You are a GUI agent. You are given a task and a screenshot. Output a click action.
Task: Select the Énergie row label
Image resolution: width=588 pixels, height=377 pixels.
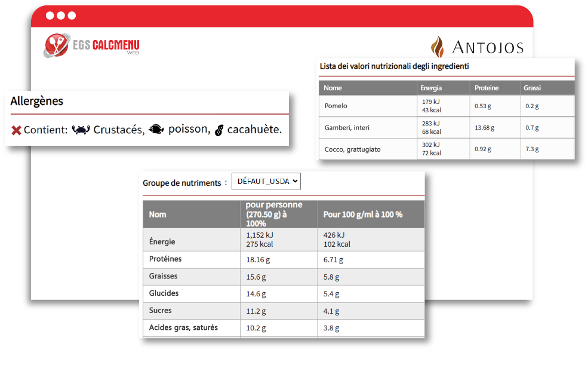(x=162, y=241)
